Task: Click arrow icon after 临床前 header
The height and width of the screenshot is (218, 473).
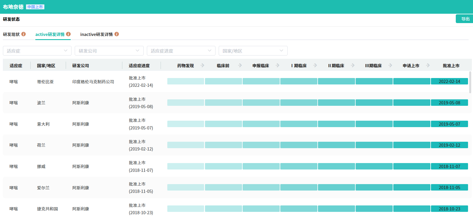Action: click(240, 65)
